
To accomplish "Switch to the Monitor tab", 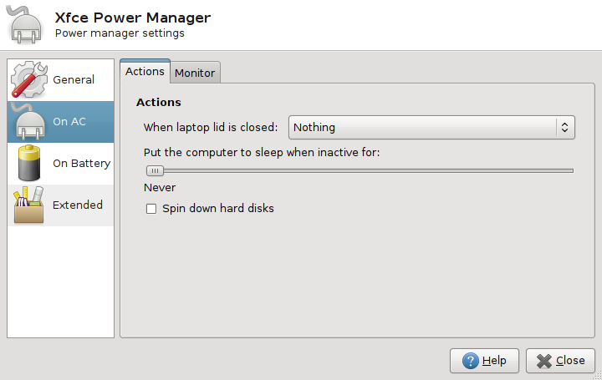I will click(195, 73).
